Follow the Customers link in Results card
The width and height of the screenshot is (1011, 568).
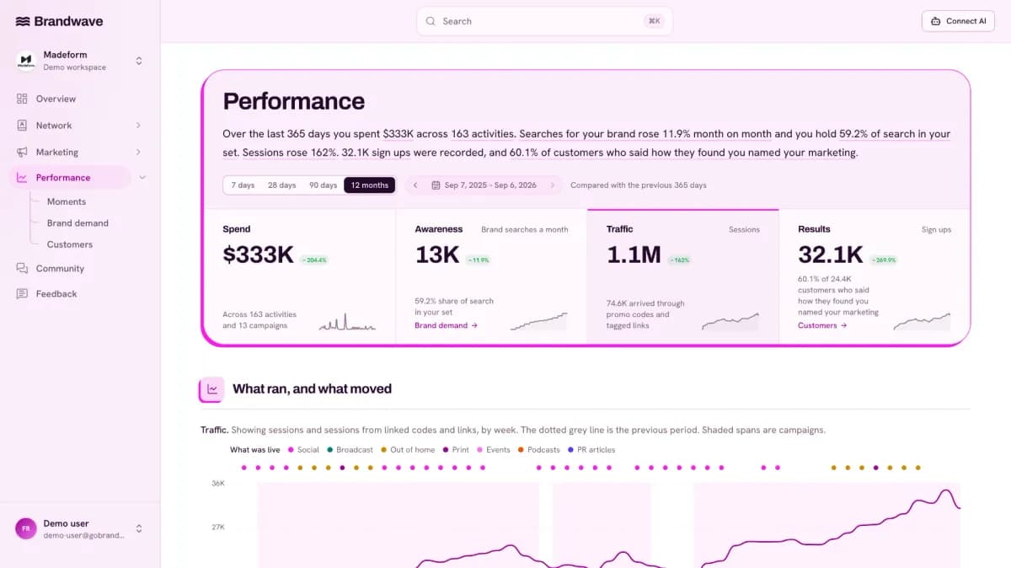(x=822, y=325)
